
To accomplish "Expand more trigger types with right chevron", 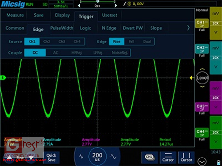I will tap(188, 28).
